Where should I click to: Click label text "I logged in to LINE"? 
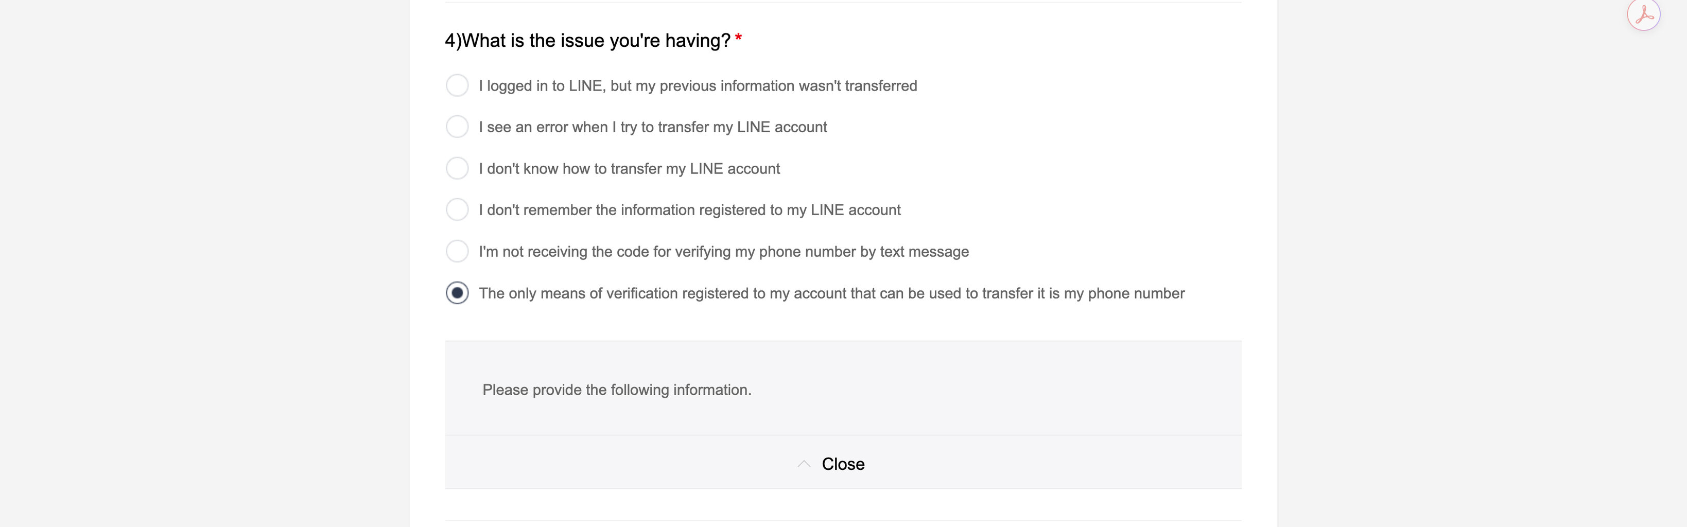pos(541,86)
